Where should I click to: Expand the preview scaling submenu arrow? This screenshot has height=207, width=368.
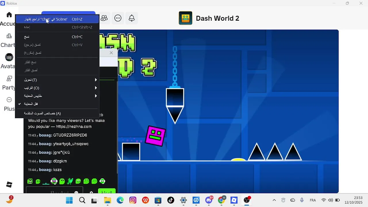coord(96,96)
